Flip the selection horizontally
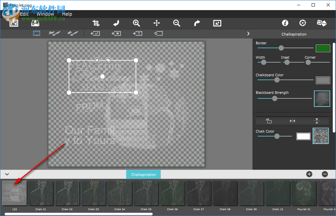This screenshot has width=336, height=216. pyautogui.click(x=292, y=121)
